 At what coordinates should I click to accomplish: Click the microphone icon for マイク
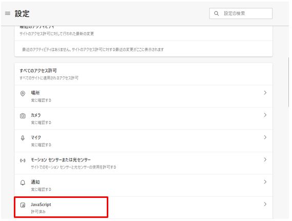23,138
